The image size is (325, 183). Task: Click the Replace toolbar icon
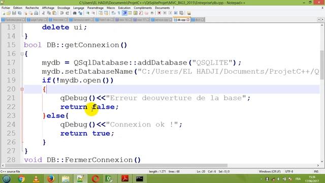point(80,13)
